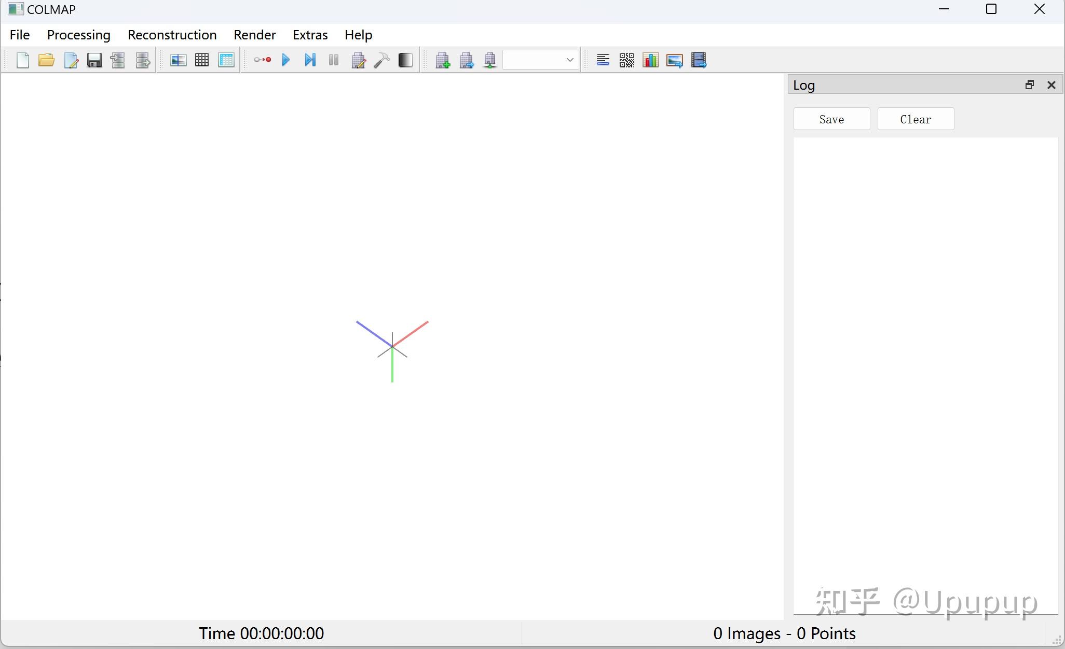This screenshot has width=1065, height=649.
Task: Open the reconstruction statistics
Action: point(651,60)
